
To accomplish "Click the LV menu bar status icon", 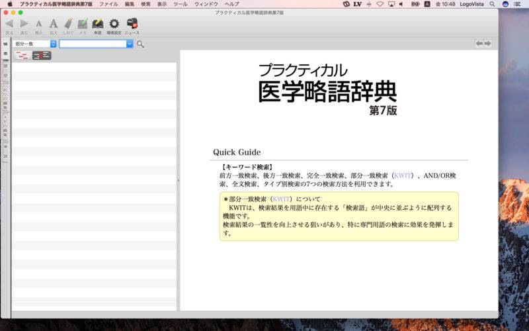I will 358,4.
